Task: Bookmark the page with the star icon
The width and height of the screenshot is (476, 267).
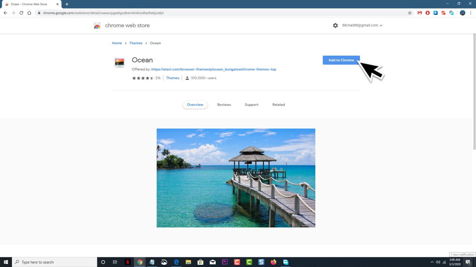Action: (x=410, y=13)
